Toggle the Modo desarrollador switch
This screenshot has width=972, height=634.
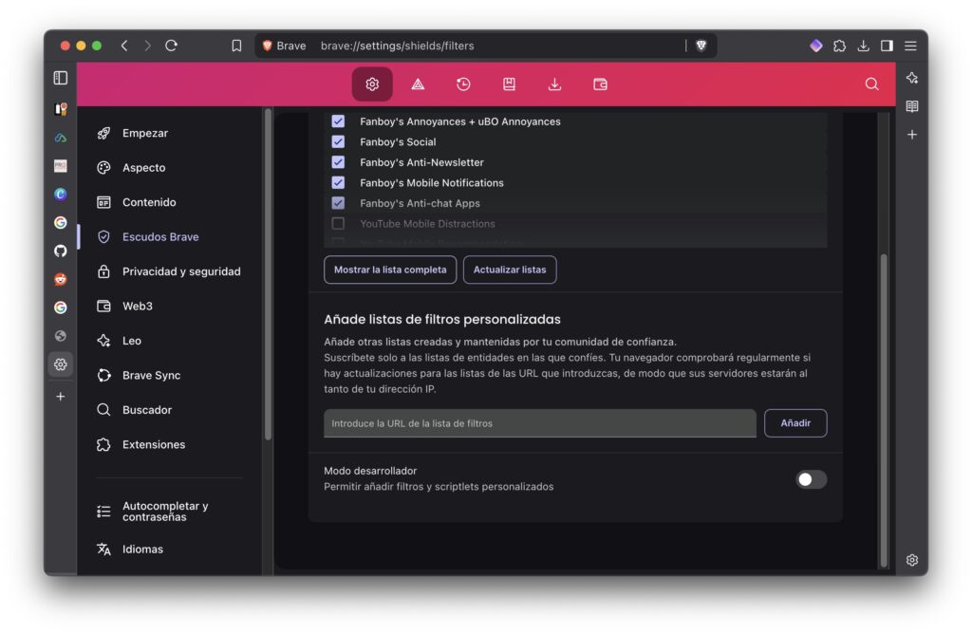pos(811,479)
